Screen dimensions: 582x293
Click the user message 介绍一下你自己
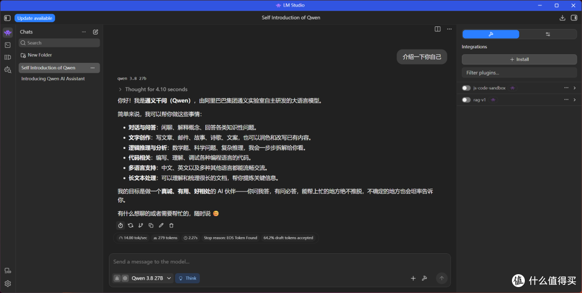click(x=421, y=57)
